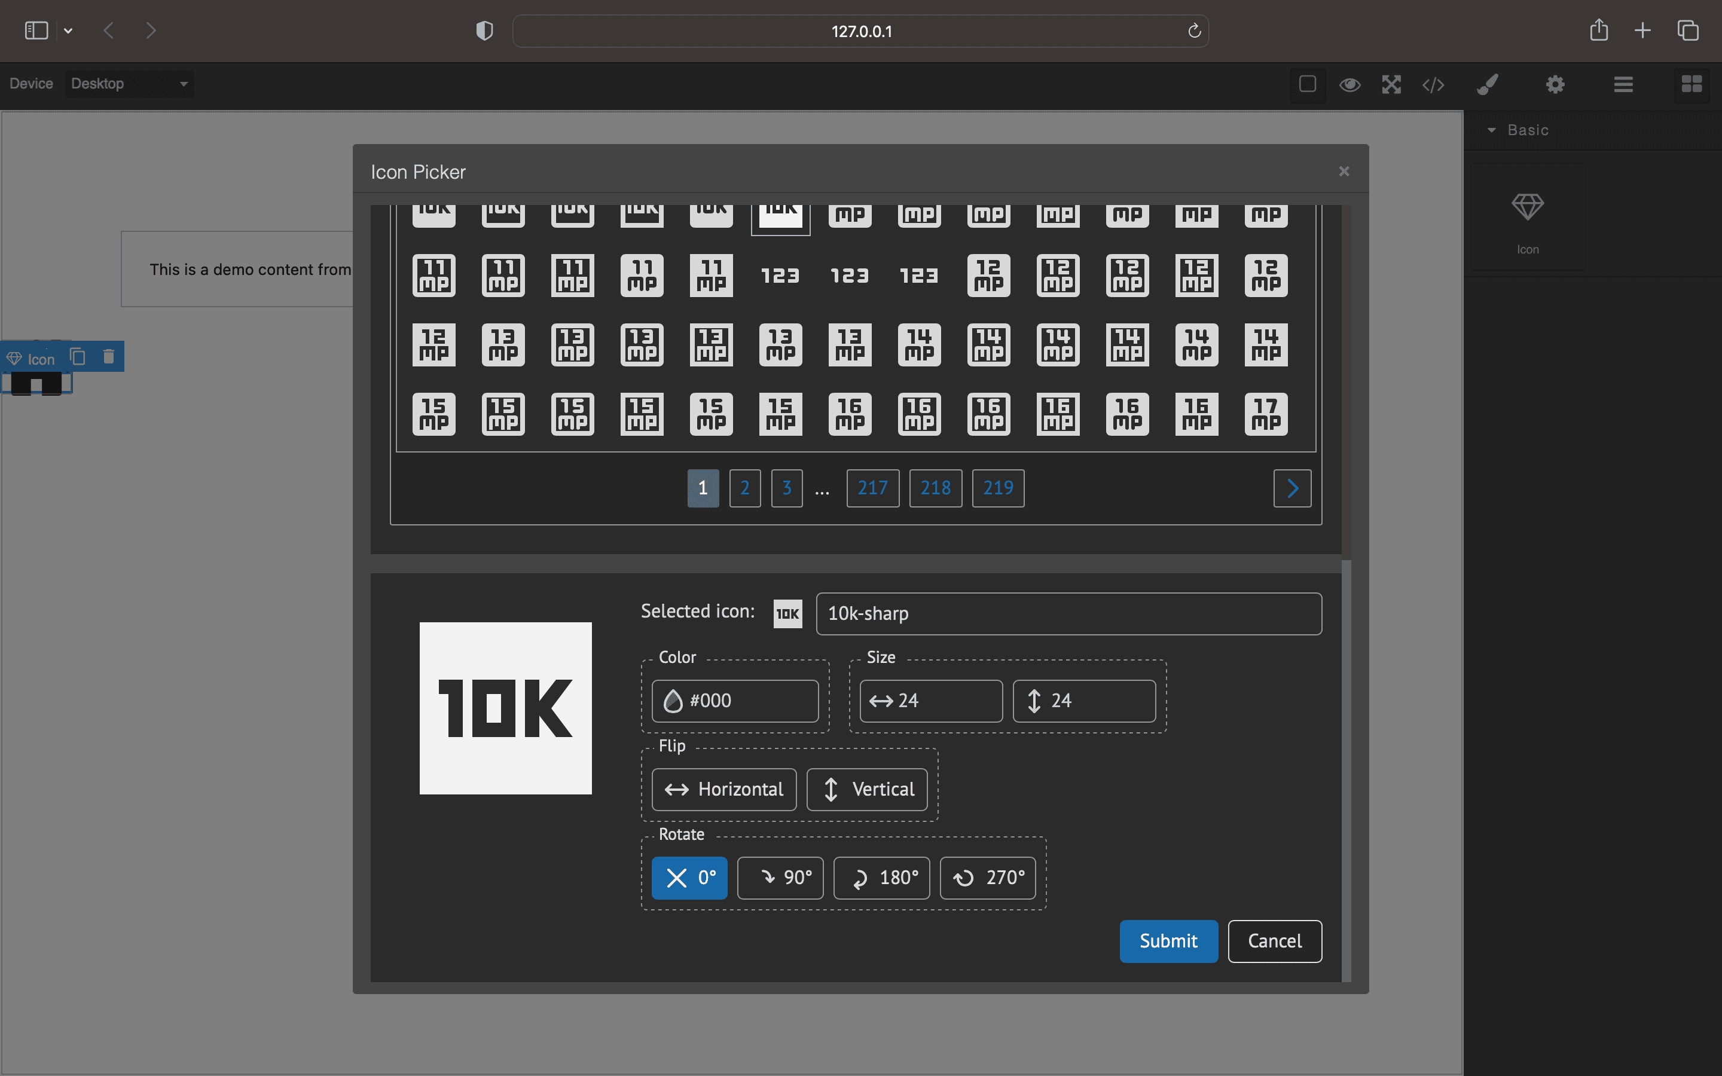Open the Device Desktop dropdown
This screenshot has height=1076, width=1722.
coord(130,84)
